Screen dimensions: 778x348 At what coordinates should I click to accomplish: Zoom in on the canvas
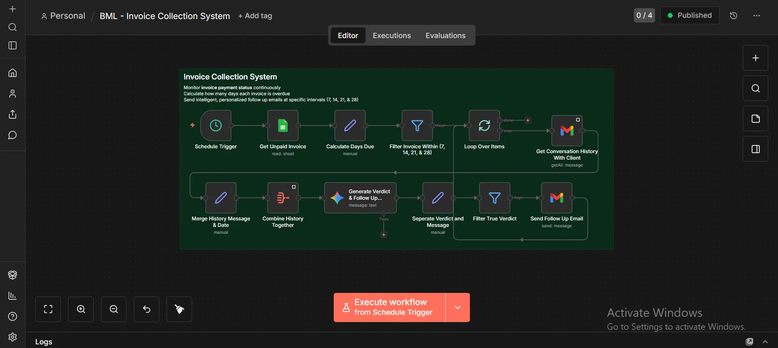(81, 309)
